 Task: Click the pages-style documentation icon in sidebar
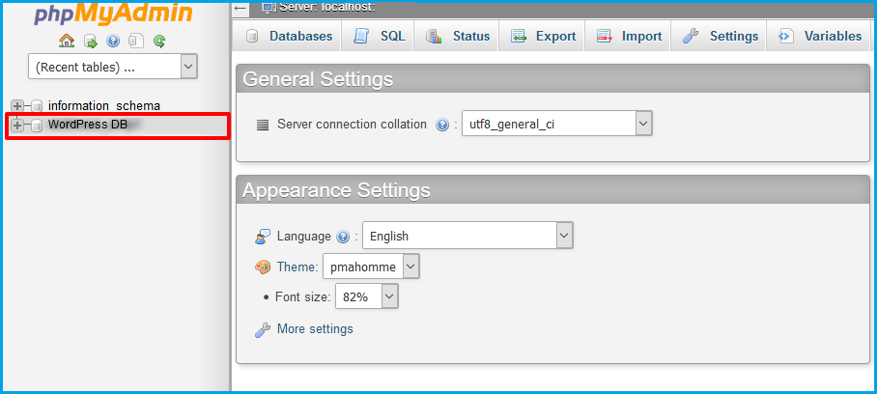pos(136,42)
